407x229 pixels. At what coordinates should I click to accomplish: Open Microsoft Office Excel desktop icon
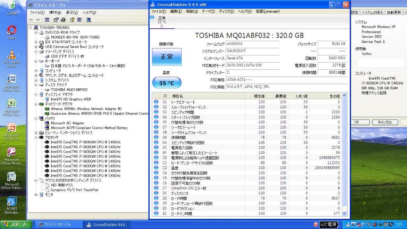pos(12,107)
